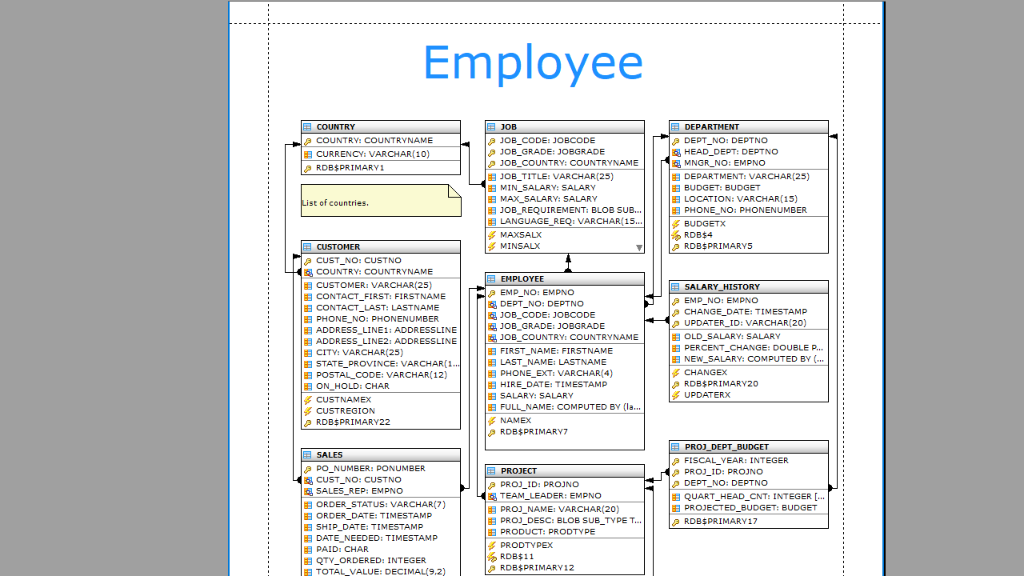
Task: Select the PROJECT table header
Action: tap(565, 471)
